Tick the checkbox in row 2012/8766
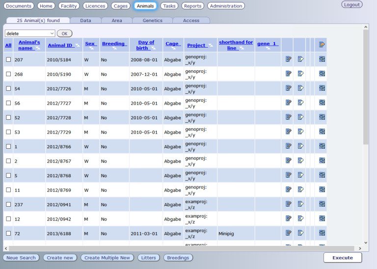The image size is (377, 269). (x=8, y=146)
